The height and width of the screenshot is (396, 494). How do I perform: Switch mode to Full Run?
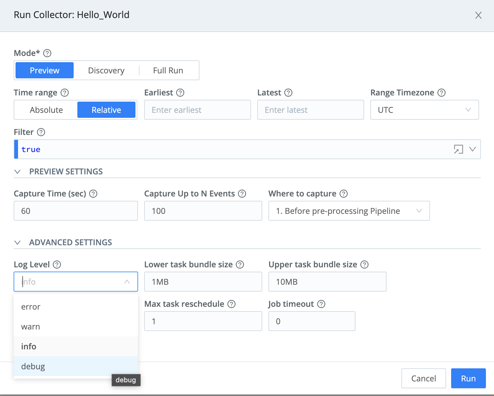tap(168, 71)
